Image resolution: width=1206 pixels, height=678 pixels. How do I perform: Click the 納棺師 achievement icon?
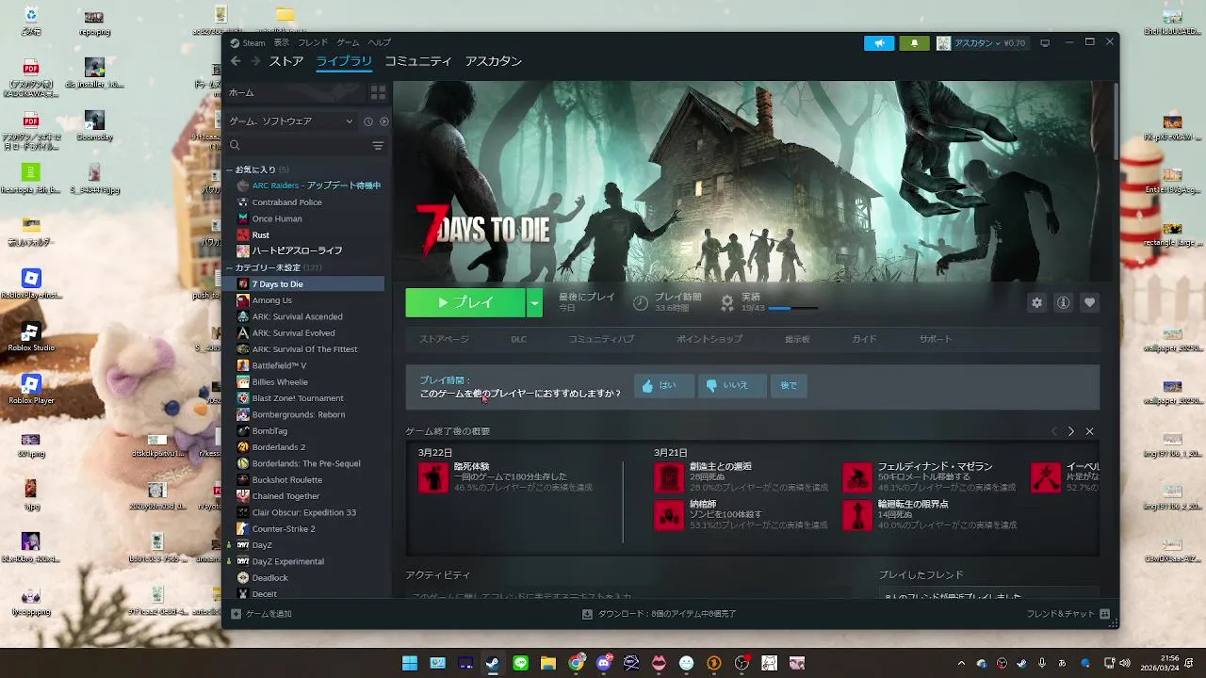point(669,515)
